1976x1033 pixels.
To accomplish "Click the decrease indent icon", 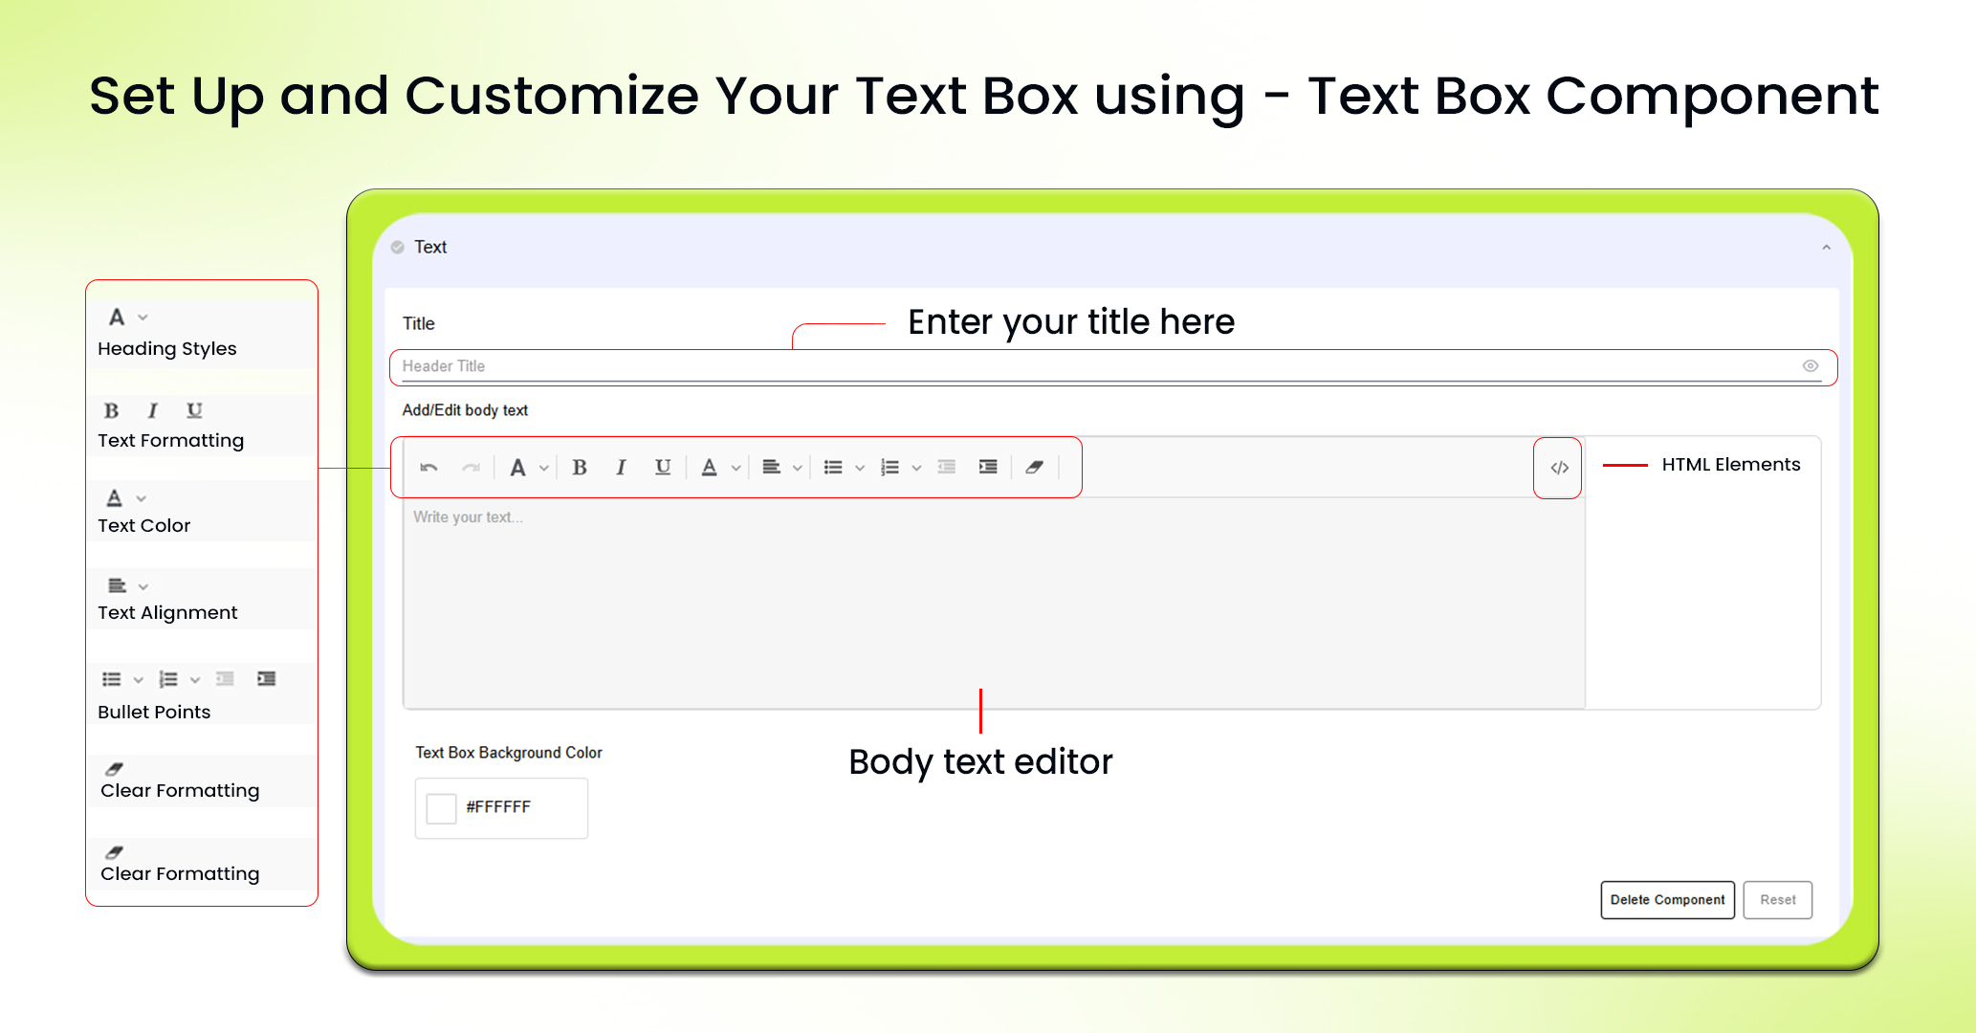I will tap(946, 467).
